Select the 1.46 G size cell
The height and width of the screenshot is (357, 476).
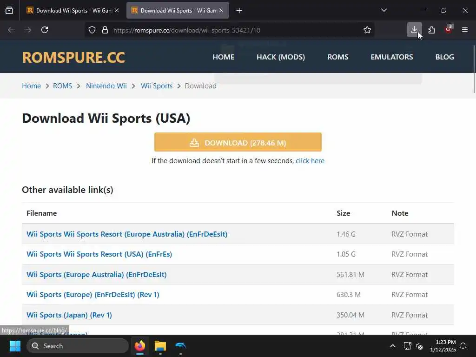(346, 234)
